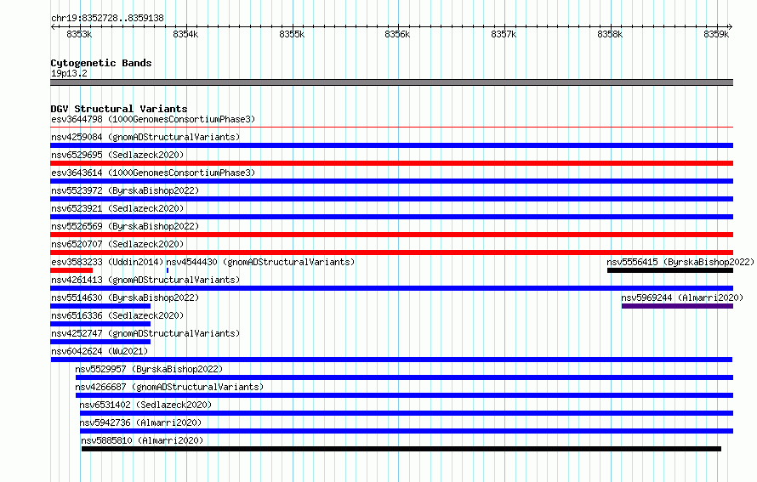This screenshot has width=757, height=482.
Task: Click the short red esv3583233 bar
Action: tap(71, 270)
